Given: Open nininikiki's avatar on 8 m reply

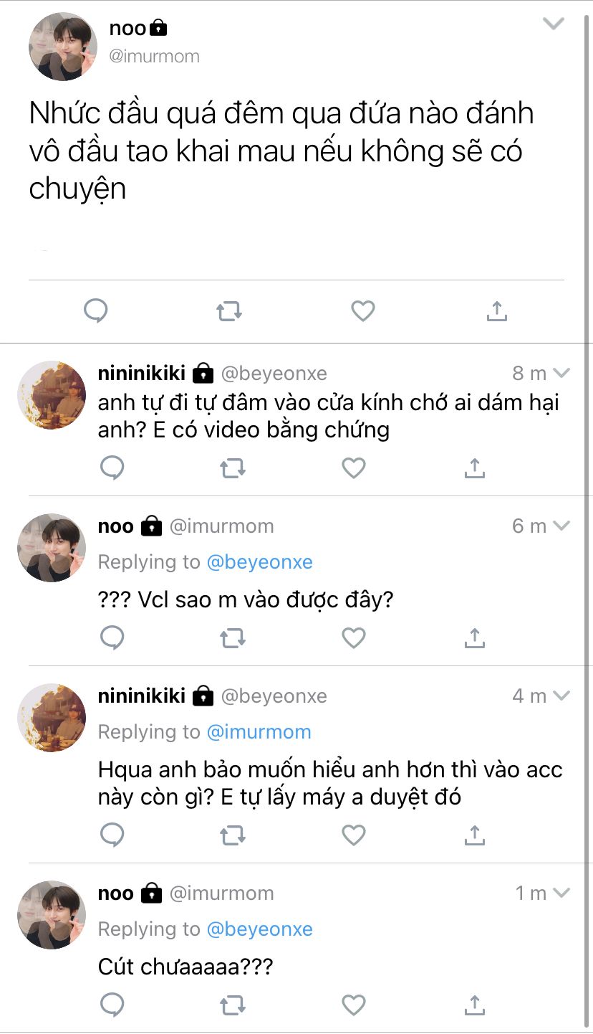Looking at the screenshot, I should pyautogui.click(x=52, y=395).
